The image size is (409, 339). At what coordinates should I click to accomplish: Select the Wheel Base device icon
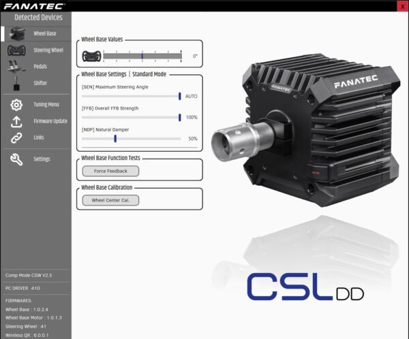coord(17,34)
